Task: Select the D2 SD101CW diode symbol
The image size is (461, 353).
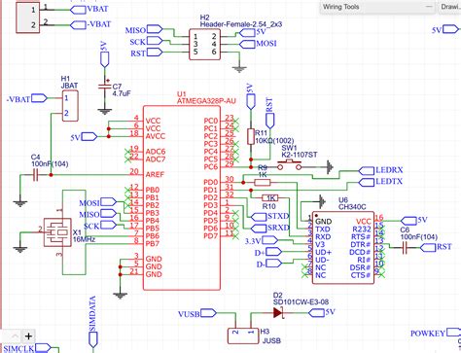Action: 279,313
